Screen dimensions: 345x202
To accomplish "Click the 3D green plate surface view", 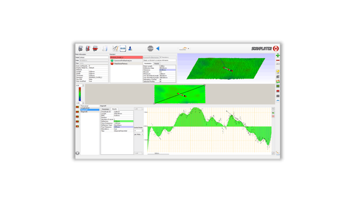I will point(226,68).
